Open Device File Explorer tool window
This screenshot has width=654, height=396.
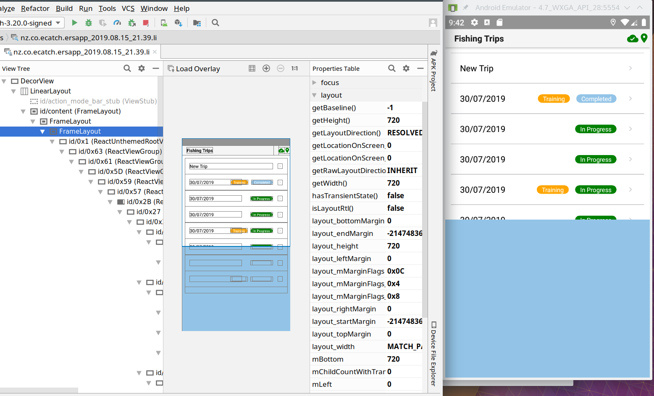click(x=434, y=353)
